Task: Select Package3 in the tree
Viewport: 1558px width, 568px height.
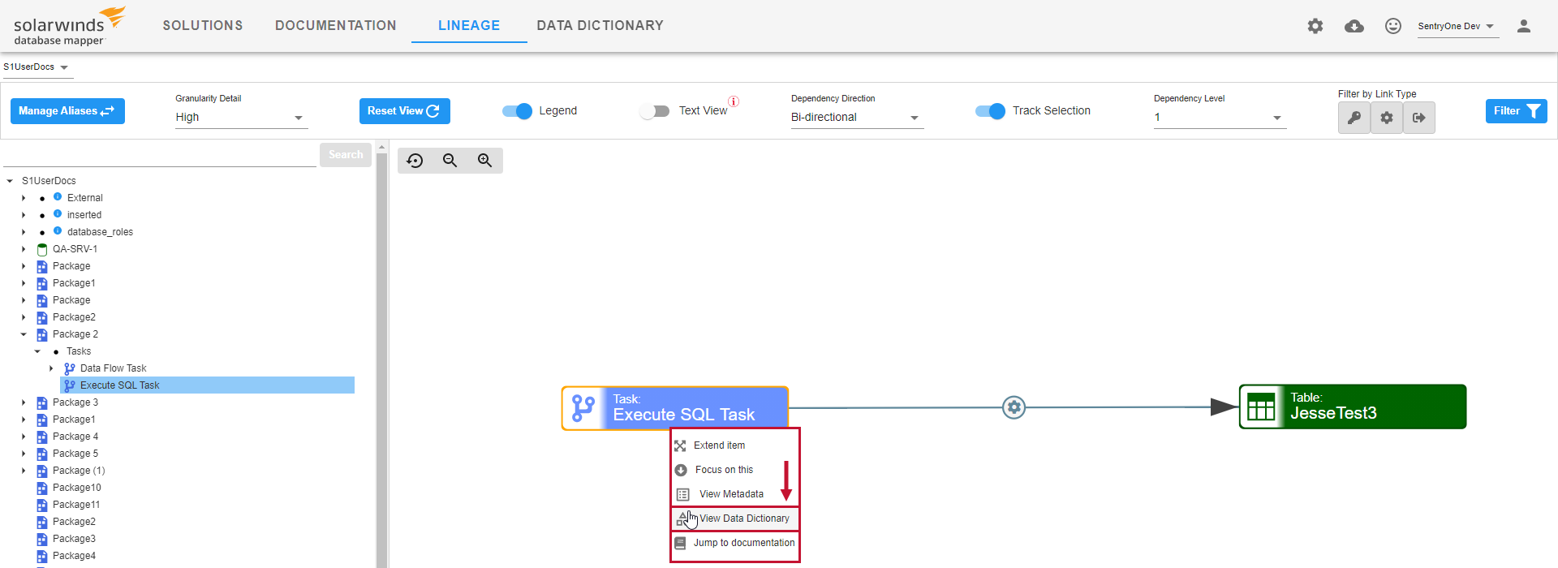Action: pos(74,539)
